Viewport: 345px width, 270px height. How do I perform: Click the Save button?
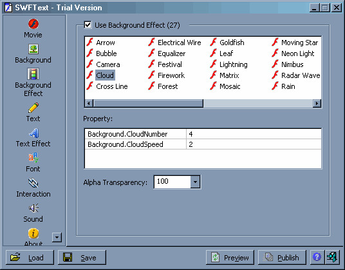click(x=82, y=257)
